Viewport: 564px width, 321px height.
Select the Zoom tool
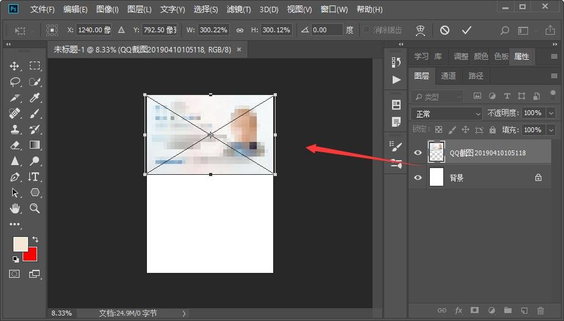35,208
